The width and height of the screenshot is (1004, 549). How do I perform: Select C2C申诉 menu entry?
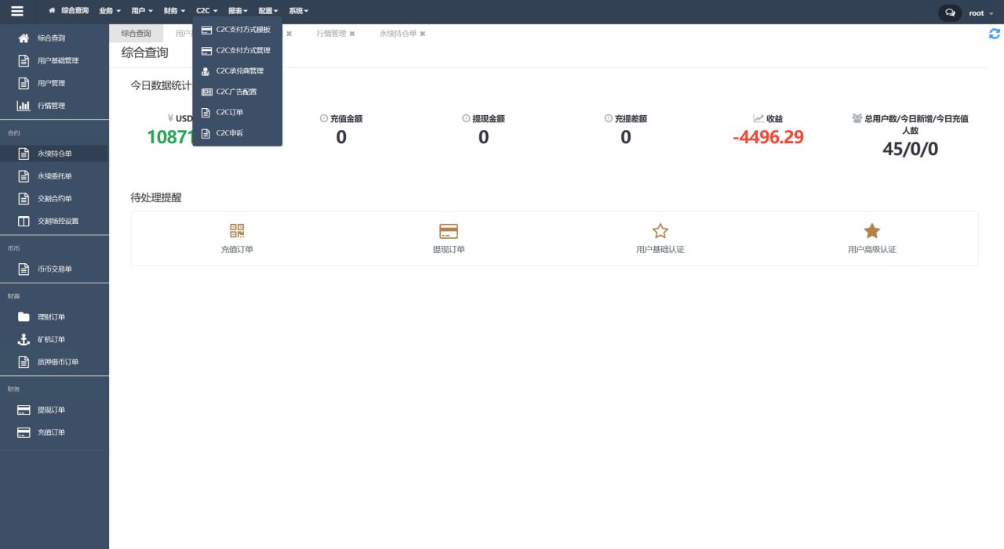tap(229, 133)
